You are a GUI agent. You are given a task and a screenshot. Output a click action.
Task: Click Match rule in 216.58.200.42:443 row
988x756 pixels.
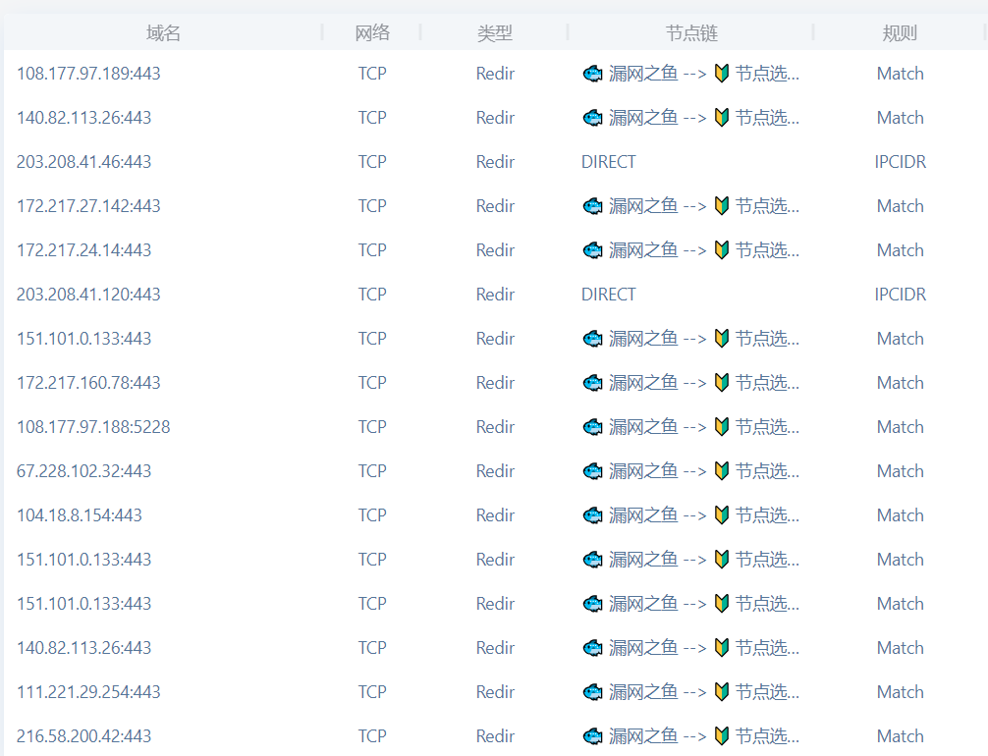(x=901, y=735)
